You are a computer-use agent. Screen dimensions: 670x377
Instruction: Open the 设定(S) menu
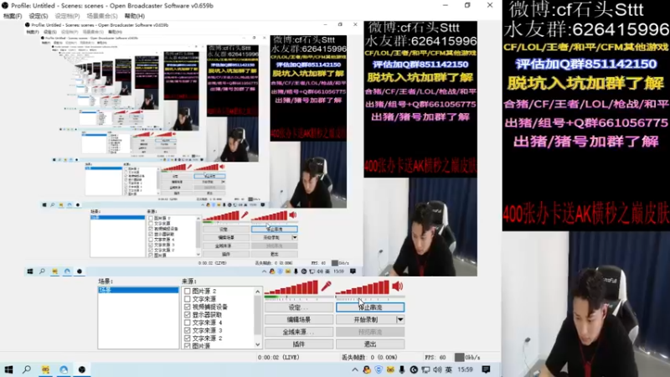pyautogui.click(x=39, y=16)
